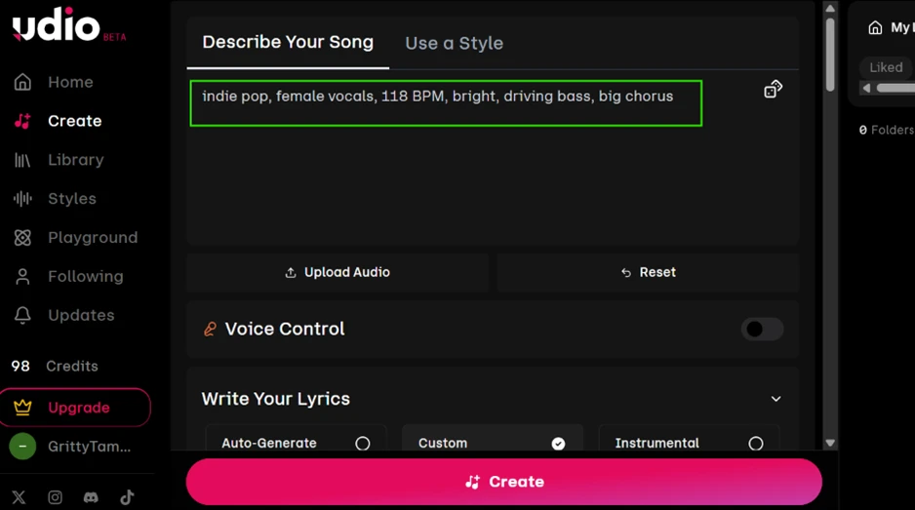Open the Library section
915x510 pixels.
[59, 160]
